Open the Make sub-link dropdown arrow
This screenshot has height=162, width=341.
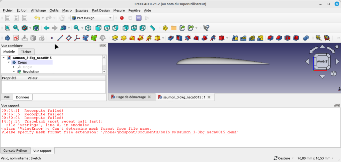(196, 28)
